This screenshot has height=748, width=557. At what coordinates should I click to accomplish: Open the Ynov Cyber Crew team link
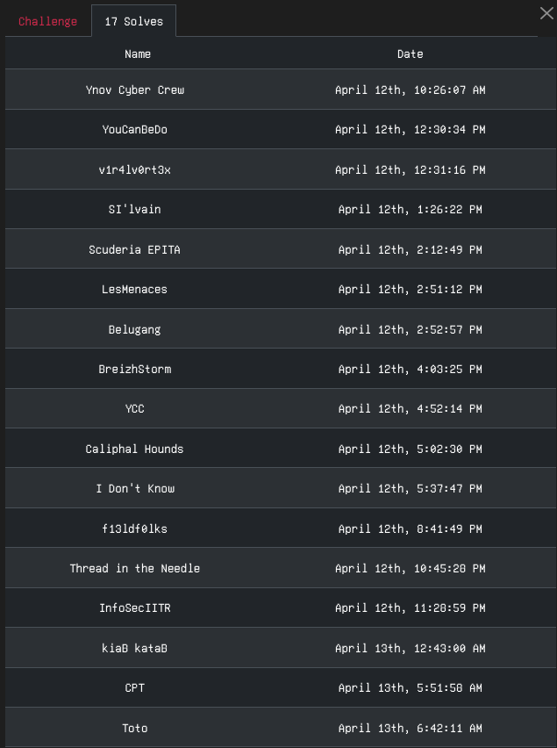point(135,90)
